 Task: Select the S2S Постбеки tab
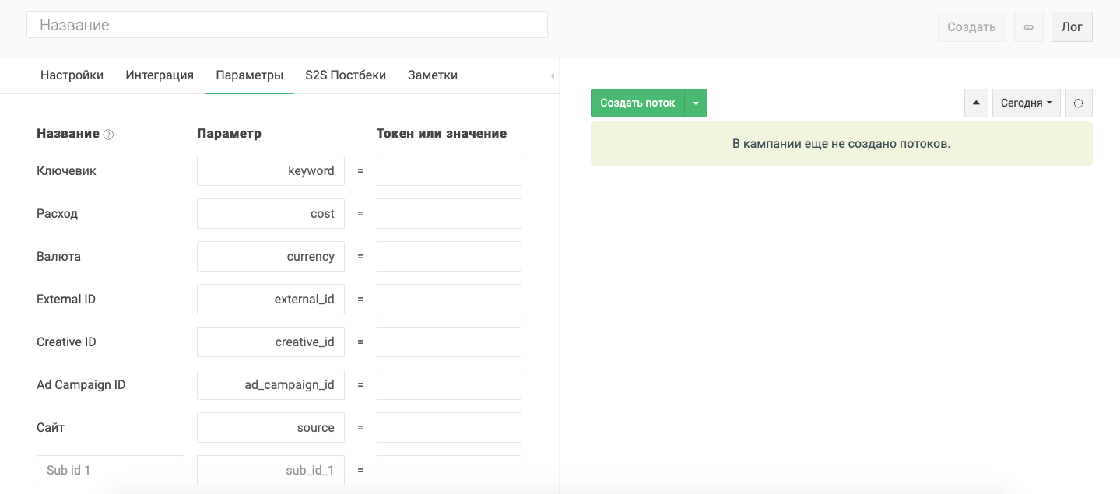point(346,75)
